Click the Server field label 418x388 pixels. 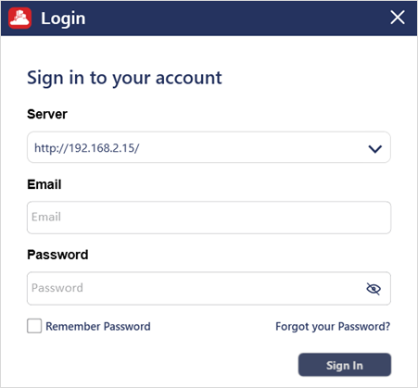click(x=47, y=114)
